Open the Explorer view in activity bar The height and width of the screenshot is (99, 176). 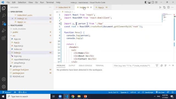click(x=4, y=8)
